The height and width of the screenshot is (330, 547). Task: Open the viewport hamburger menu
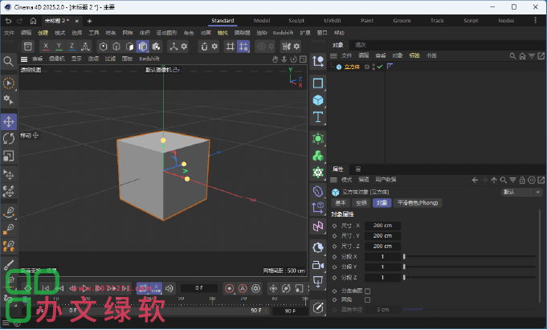(24, 59)
